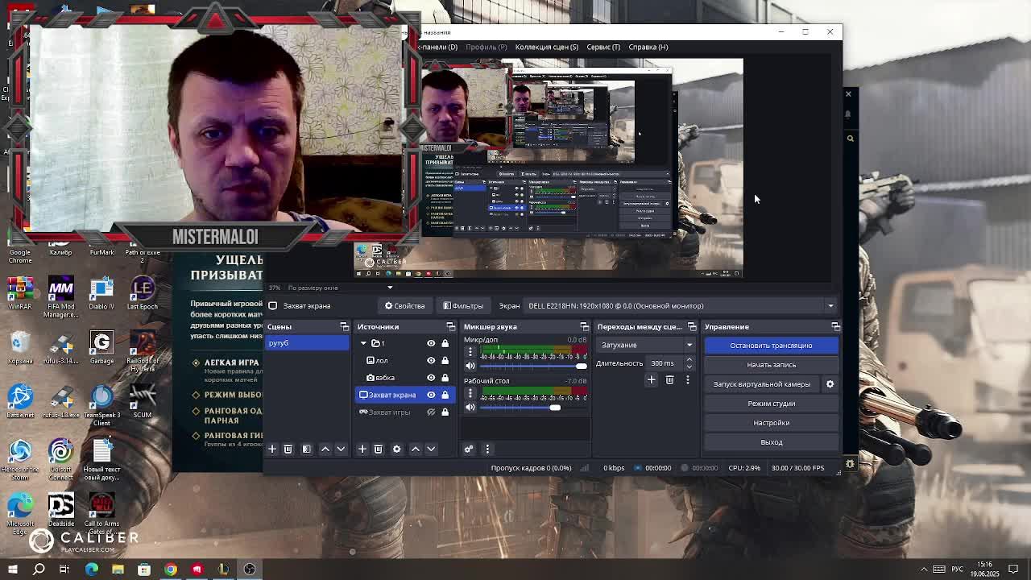
Task: Undock the Управление panel
Action: click(x=835, y=326)
